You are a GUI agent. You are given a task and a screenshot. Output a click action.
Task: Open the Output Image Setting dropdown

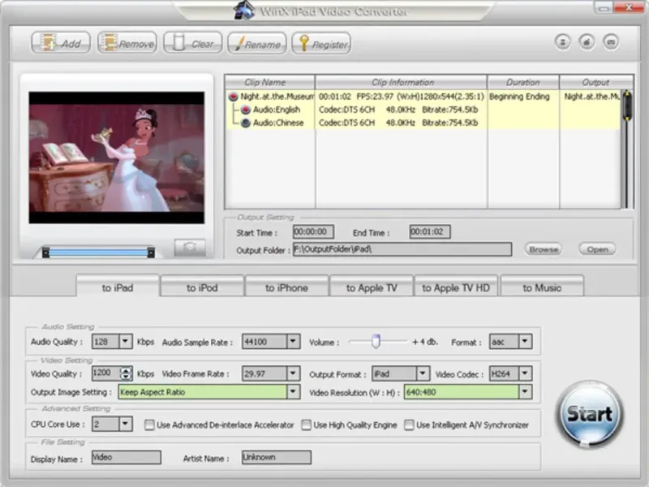click(293, 392)
